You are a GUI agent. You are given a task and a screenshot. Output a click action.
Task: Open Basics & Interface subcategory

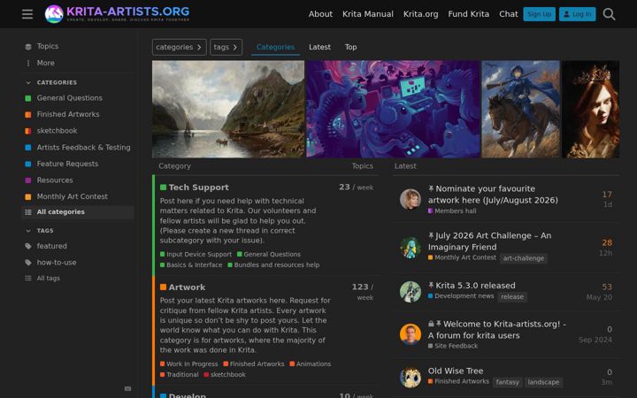pyautogui.click(x=191, y=264)
